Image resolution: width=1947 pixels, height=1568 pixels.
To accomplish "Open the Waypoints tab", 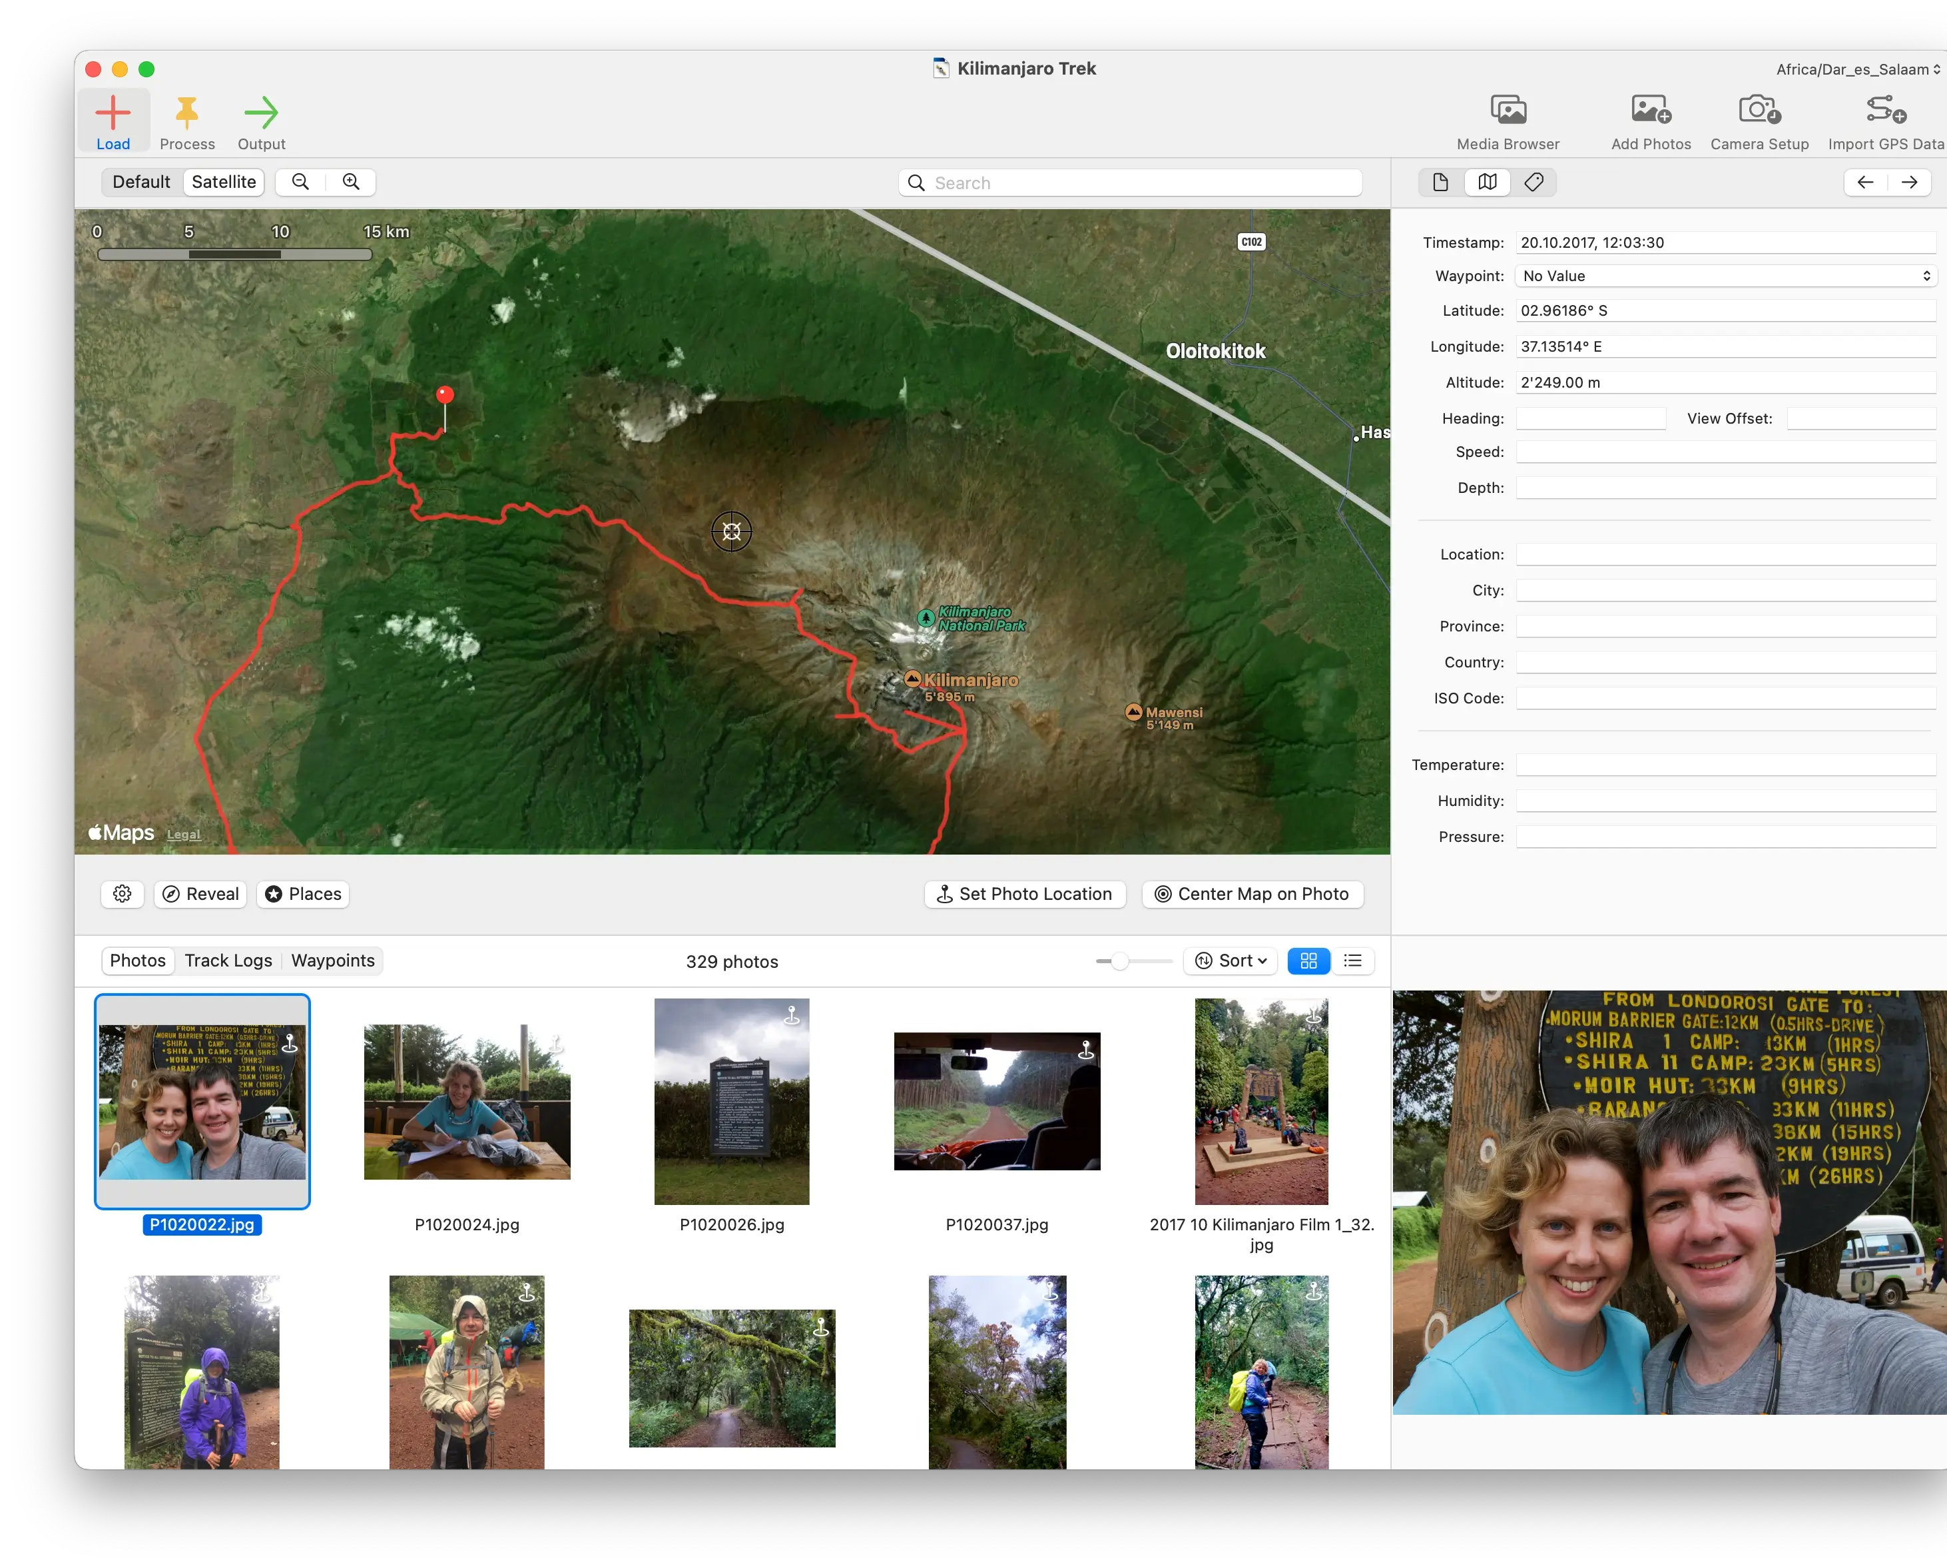I will pos(332,960).
